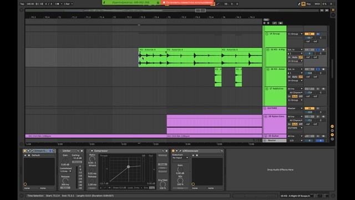The height and width of the screenshot is (200, 355).
Task: Fold the 16 KS - Aster track
Action: tap(268, 69)
